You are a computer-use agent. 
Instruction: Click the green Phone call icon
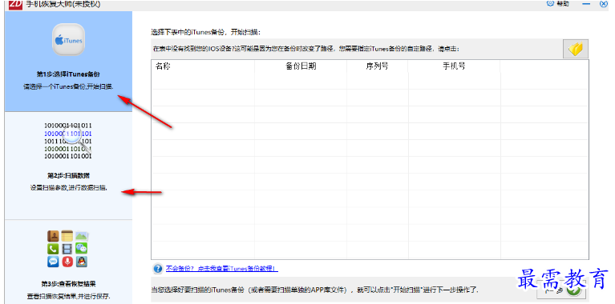53,249
